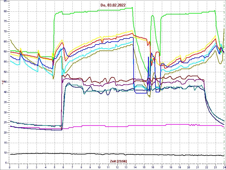Image resolution: width=226 pixels, height=170 pixels.
Task: Click the date title 'Do, 03.02.2022'
Action: [x=113, y=5]
